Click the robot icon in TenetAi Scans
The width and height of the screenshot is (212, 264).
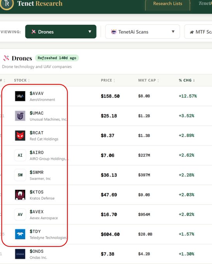(114, 32)
